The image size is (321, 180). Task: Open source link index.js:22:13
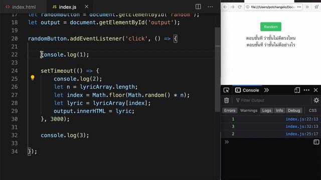(302, 119)
